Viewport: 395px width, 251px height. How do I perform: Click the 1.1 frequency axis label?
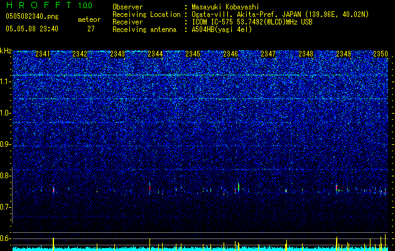coord(6,82)
